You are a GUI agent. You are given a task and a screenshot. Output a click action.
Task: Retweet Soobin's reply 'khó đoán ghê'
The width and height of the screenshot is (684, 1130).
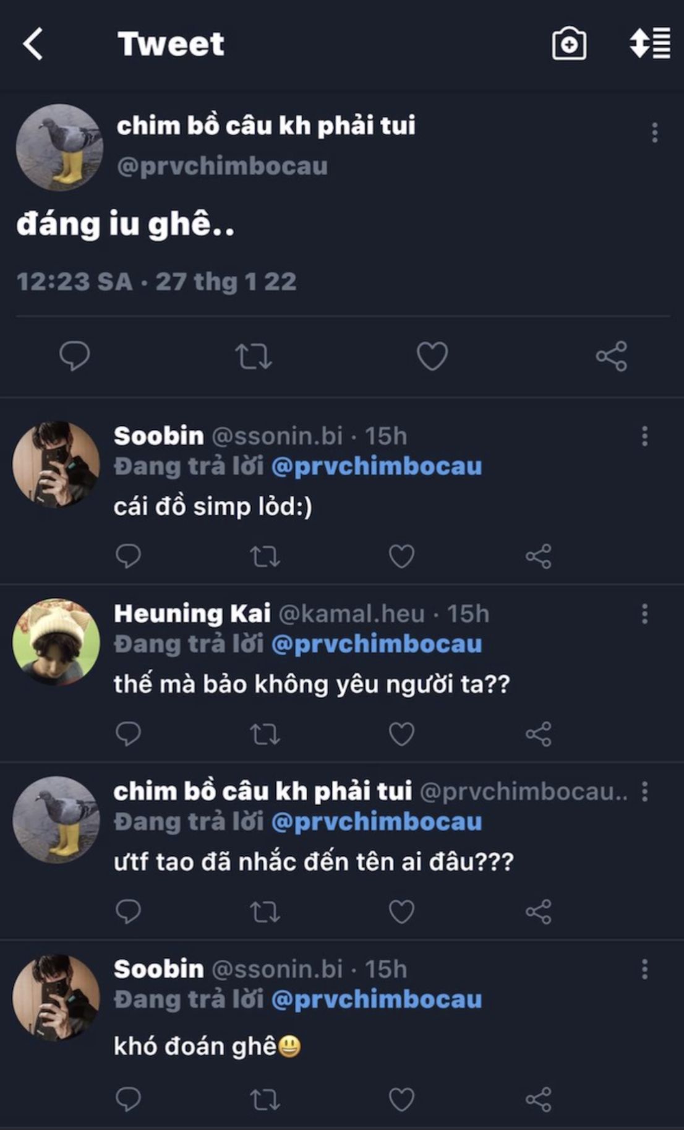(x=265, y=1099)
